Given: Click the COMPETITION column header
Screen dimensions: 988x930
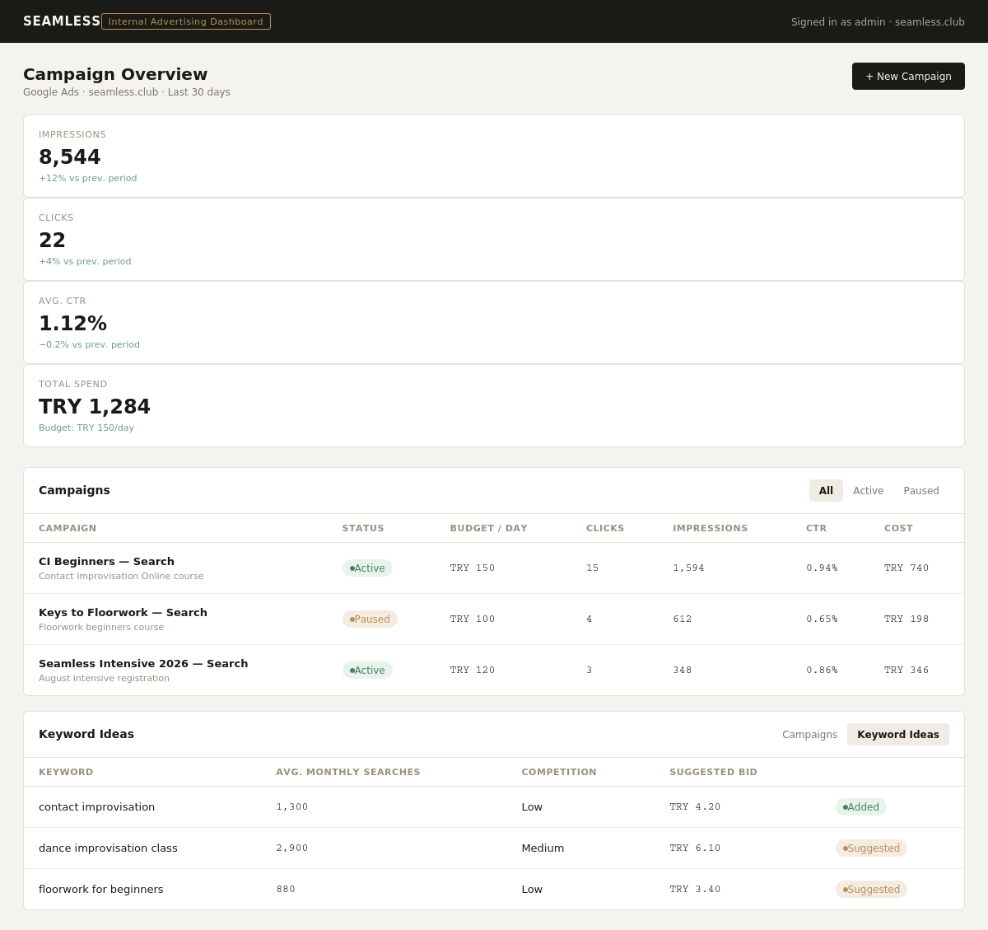Looking at the screenshot, I should pos(559,773).
